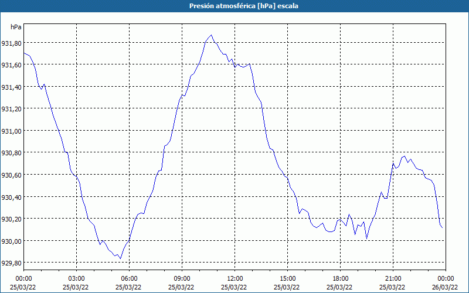
Task: Click the 09:00 time label
Action: tap(182, 279)
